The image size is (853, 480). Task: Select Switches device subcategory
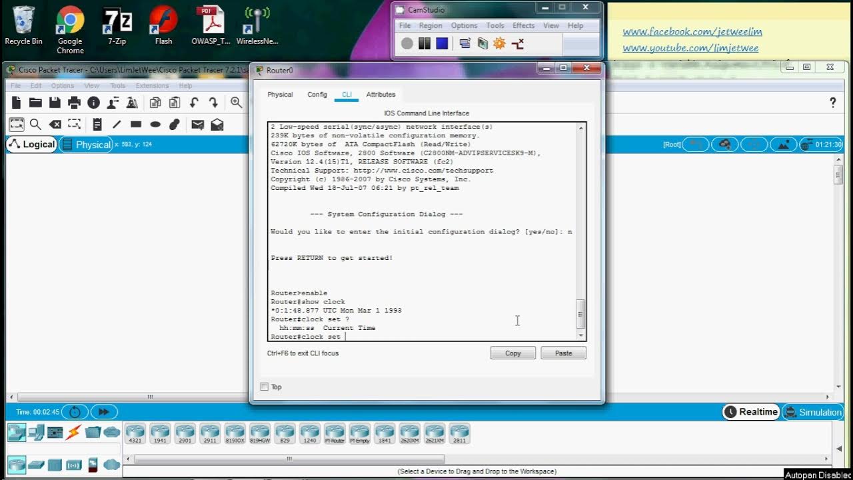tap(36, 465)
